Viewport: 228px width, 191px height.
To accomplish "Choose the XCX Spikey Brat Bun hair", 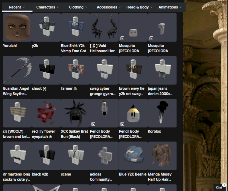I will tap(75, 113).
